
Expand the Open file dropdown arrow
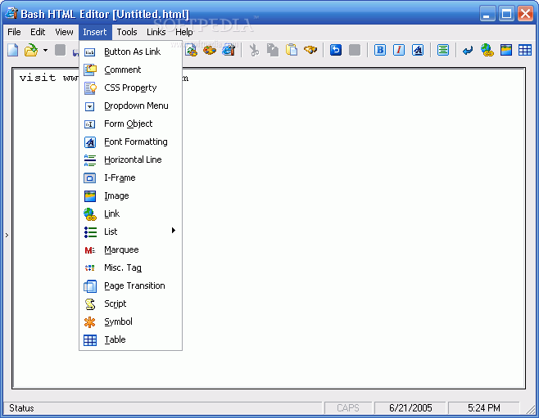click(x=45, y=51)
